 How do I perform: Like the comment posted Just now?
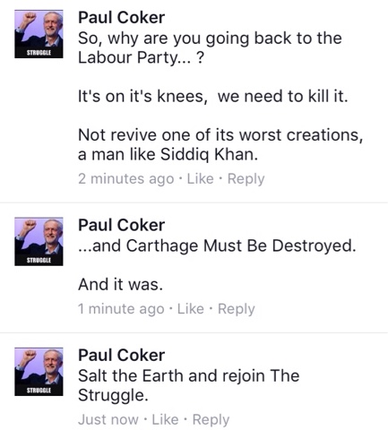tap(165, 419)
